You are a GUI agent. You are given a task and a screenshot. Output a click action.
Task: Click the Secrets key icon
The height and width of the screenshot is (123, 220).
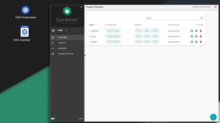[53, 43]
